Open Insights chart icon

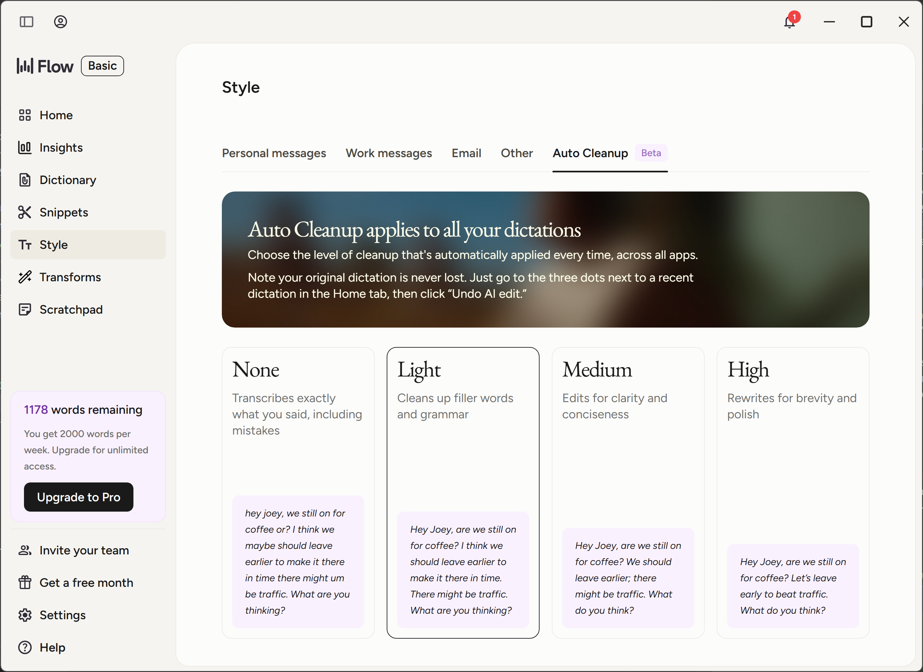click(x=25, y=147)
